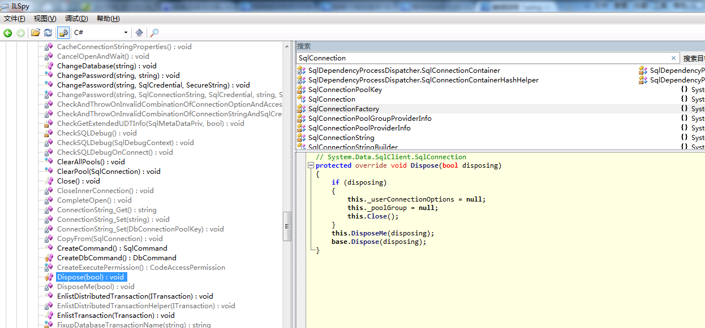Select ChangePassword(string, SqlCredential, SecureString) node
The width and height of the screenshot is (705, 328).
pyautogui.click(x=153, y=85)
